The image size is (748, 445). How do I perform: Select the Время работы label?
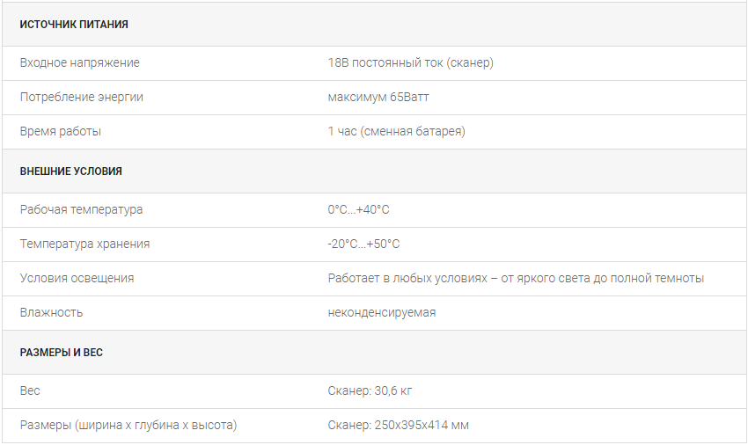[x=61, y=132]
